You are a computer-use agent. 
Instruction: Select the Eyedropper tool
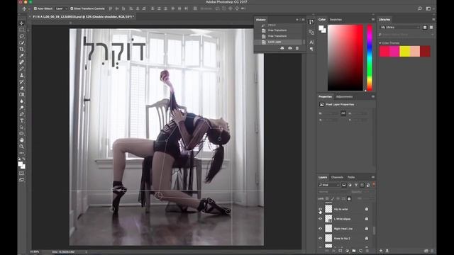(x=22, y=55)
